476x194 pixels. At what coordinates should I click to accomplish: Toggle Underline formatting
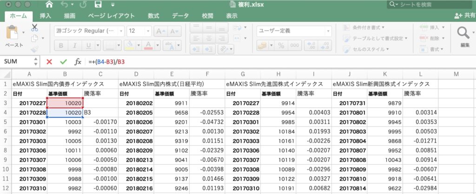click(x=88, y=45)
